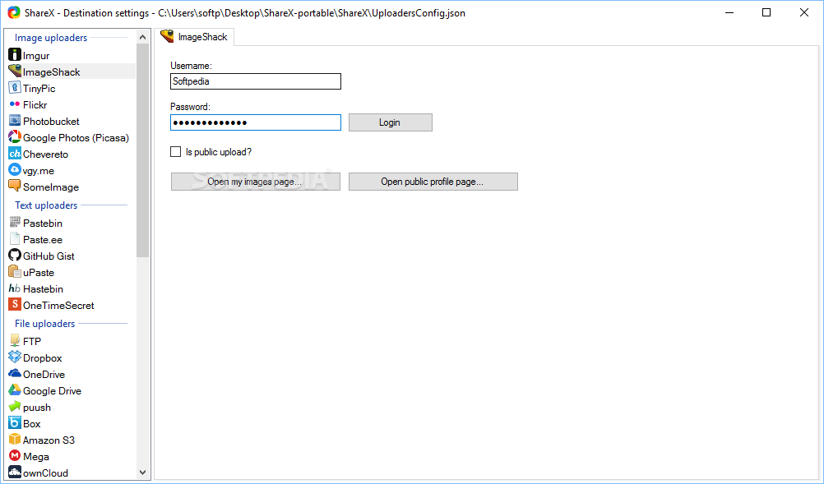Open the SomeImage uploader icon

pyautogui.click(x=15, y=186)
